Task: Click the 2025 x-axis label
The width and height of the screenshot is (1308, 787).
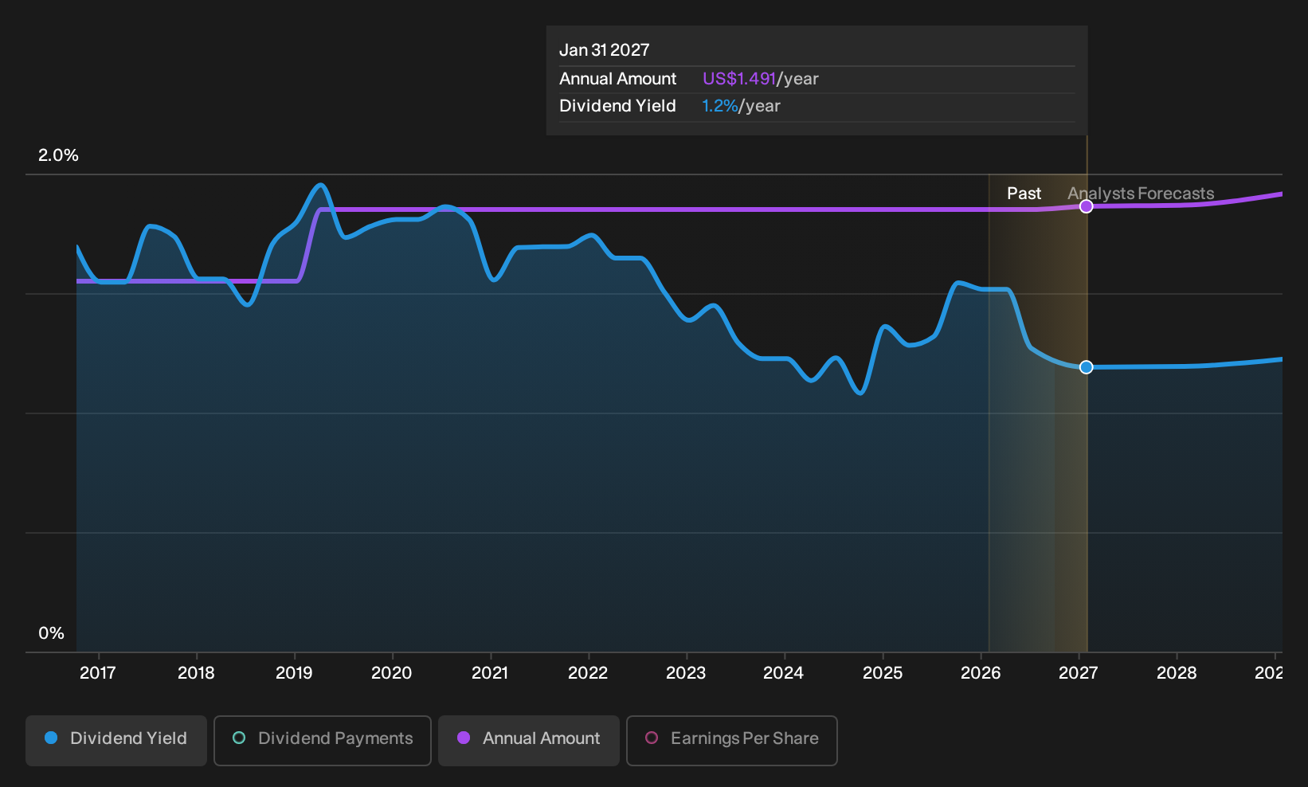Action: tap(883, 673)
